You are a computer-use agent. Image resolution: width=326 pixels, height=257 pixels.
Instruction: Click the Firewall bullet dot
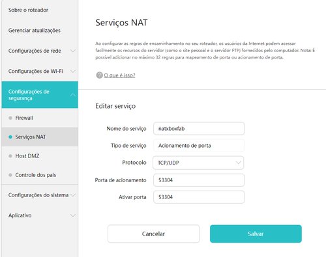pos(10,118)
